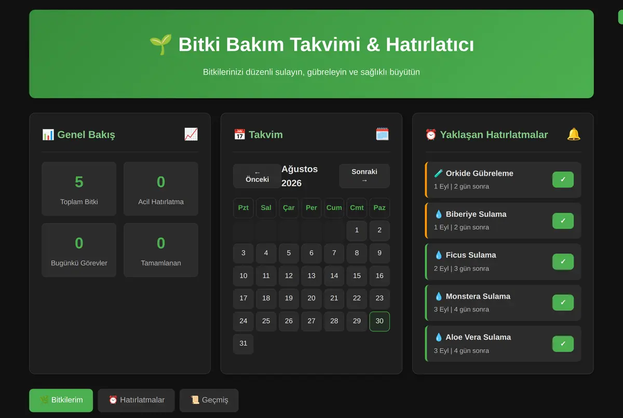The image size is (623, 418).
Task: Select day 1 on the calendar
Action: click(x=357, y=230)
